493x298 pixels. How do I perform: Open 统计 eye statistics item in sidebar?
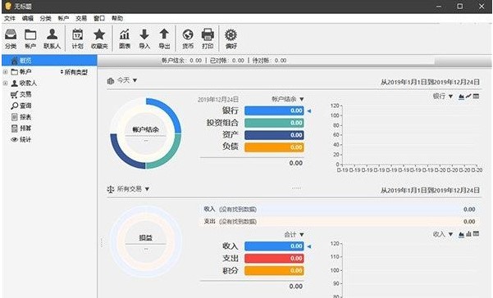click(21, 140)
